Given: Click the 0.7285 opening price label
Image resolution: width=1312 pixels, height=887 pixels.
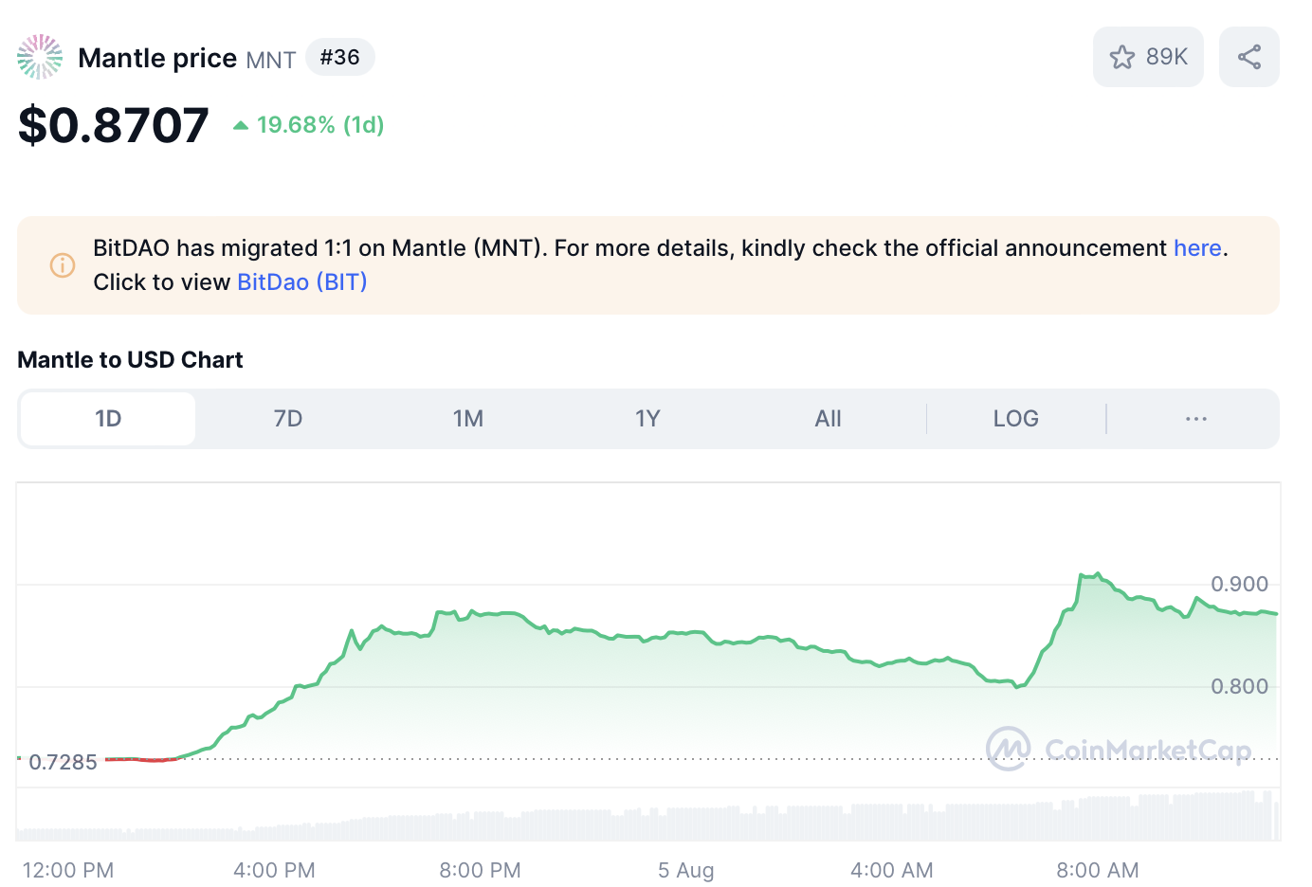Looking at the screenshot, I should pos(63,762).
